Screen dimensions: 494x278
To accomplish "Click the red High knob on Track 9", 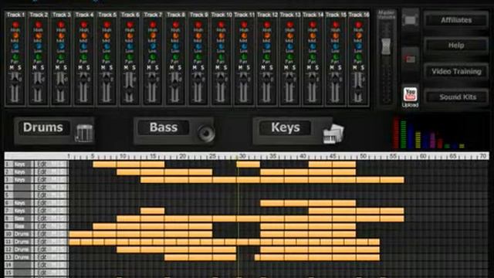I will 198,25.
